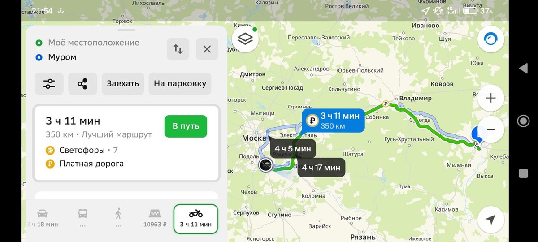Switch to car route tab
This screenshot has height=242, width=538.
(x=42, y=219)
